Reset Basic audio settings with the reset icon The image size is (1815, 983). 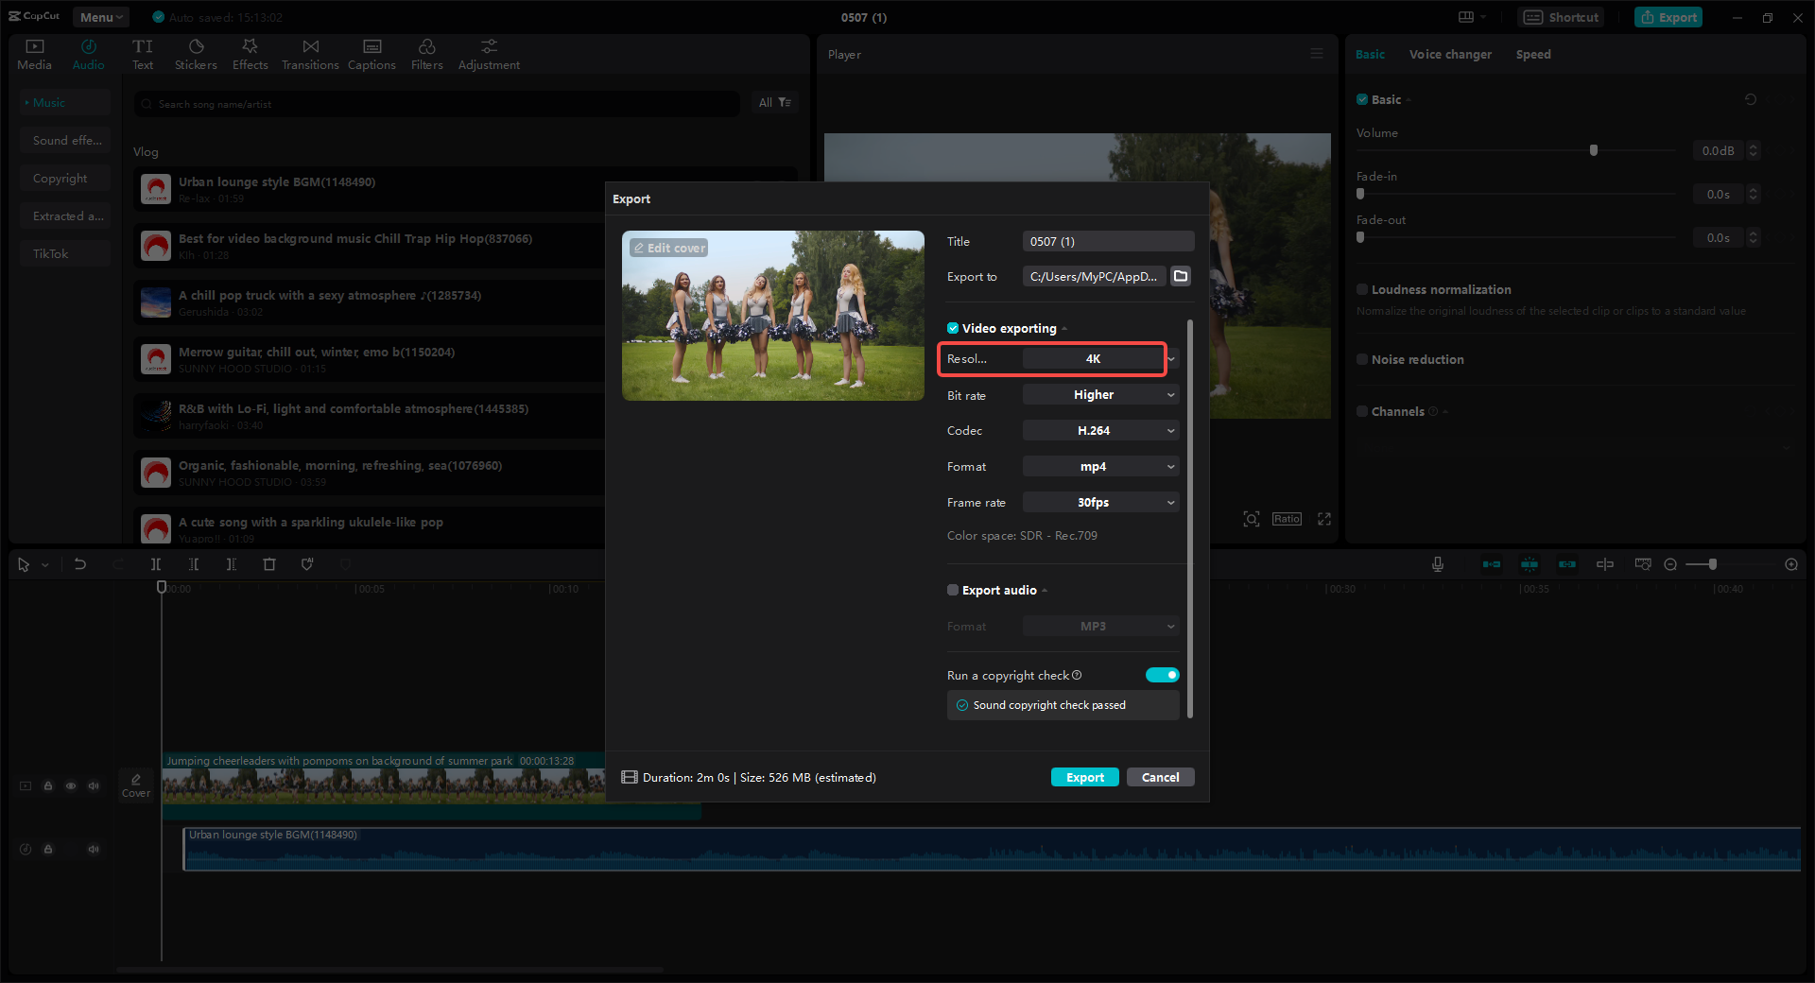(1751, 99)
